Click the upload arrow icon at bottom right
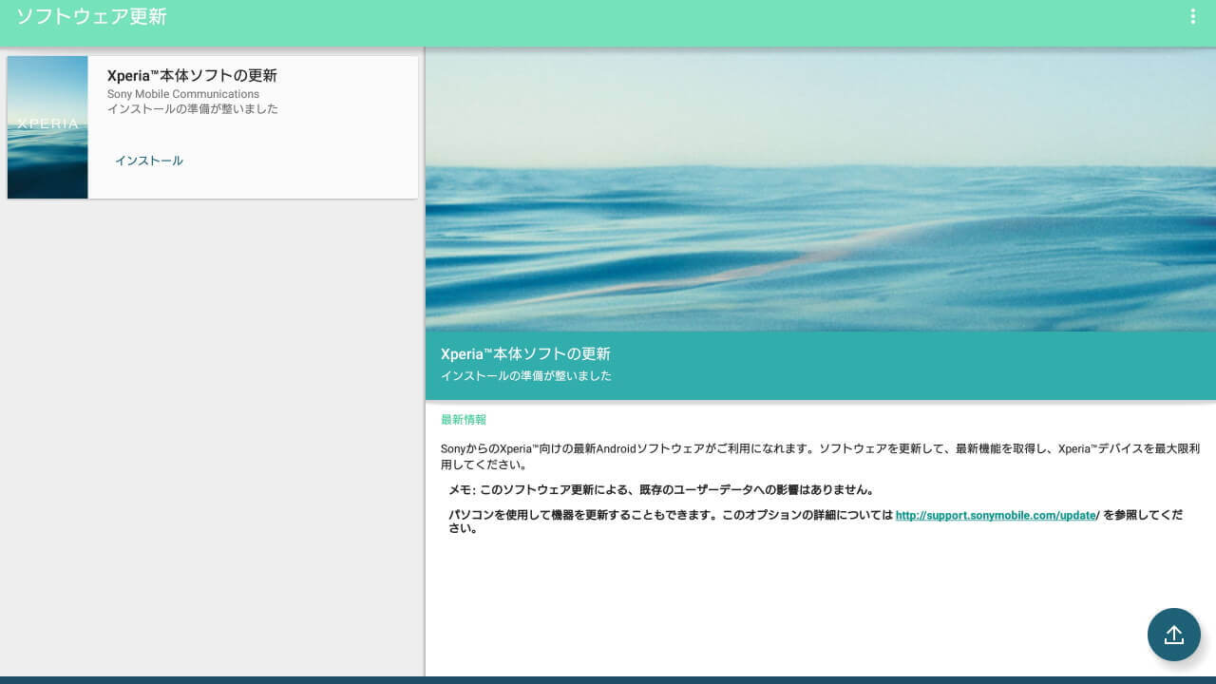Screen dimensions: 1216x684 pyautogui.click(x=1174, y=635)
